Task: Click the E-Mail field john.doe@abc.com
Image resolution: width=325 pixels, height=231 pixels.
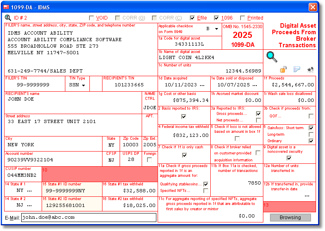Action: point(89,217)
